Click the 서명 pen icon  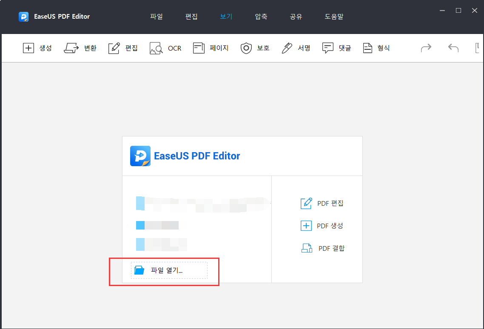[x=287, y=48]
